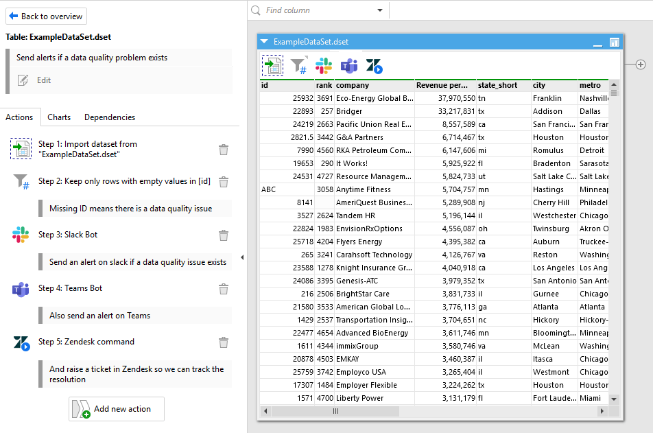This screenshot has height=433, width=653.
Task: Open Step 2: Keep only rows with empty values
Action: (124, 181)
